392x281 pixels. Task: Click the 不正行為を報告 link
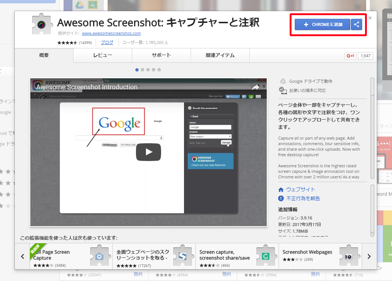pyautogui.click(x=303, y=198)
